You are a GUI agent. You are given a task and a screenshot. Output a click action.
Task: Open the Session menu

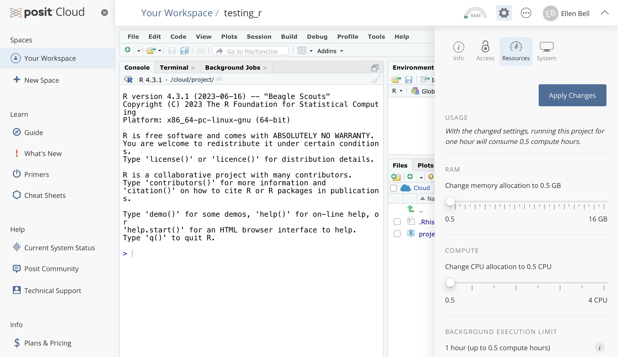259,37
